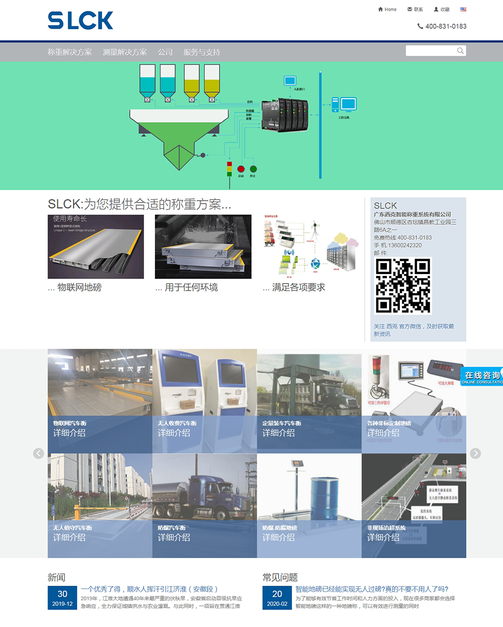Screen dimensions: 503x627
Task: Open 无人值守汽车衡 详细介绍 tile
Action: coord(100,506)
